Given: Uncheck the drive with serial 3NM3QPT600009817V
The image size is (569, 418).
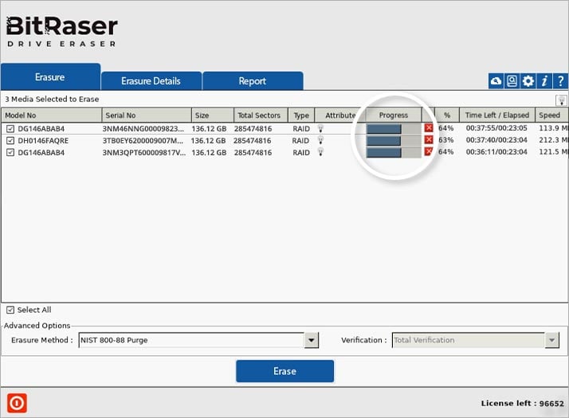Looking at the screenshot, I should coord(10,153).
